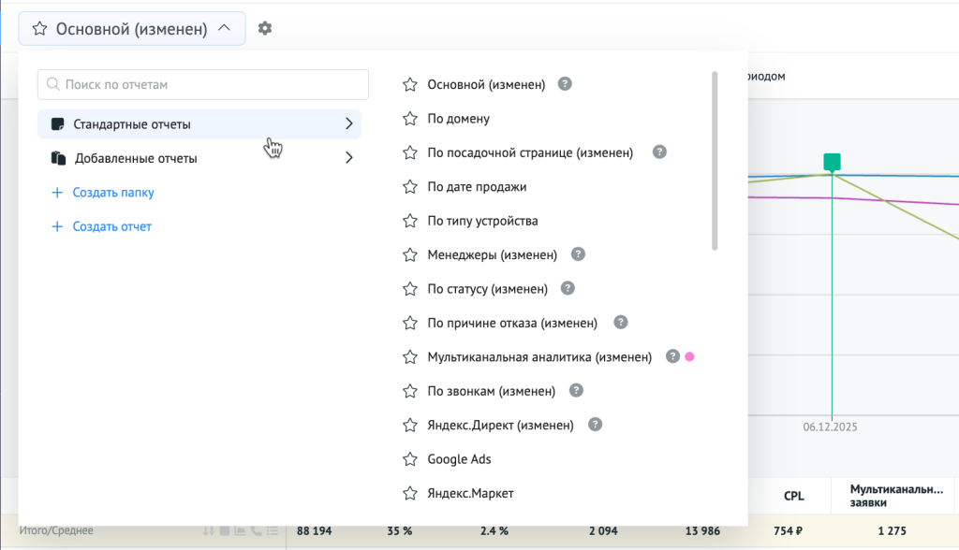
Task: Select the По дате продажи report
Action: 477,187
